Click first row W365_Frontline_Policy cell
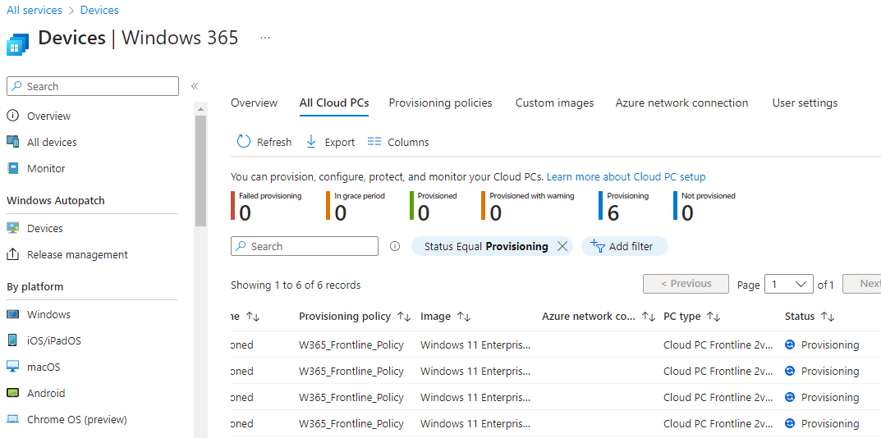Viewport: 881px width, 438px height. (351, 344)
